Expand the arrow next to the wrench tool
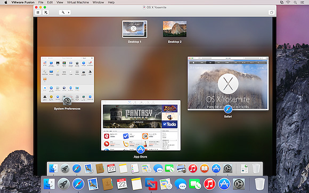The width and height of the screenshot is (309, 193). click(x=69, y=12)
